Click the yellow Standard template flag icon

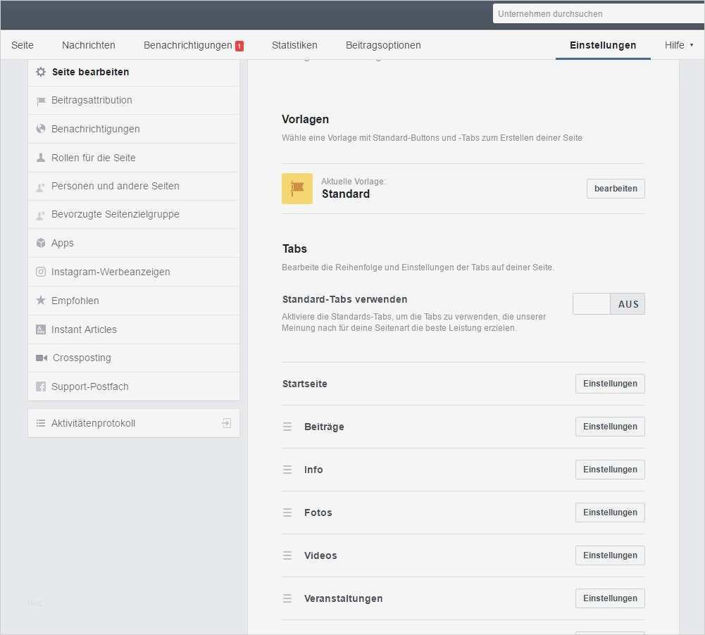coord(297,189)
